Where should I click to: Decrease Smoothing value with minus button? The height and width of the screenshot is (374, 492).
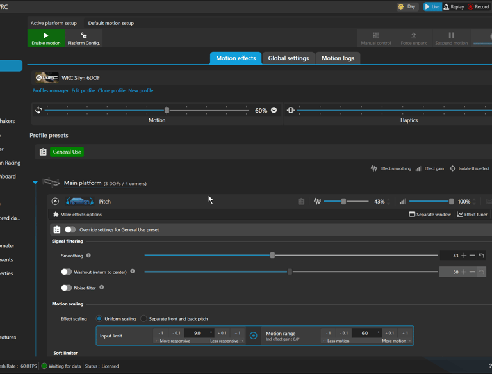click(x=472, y=256)
